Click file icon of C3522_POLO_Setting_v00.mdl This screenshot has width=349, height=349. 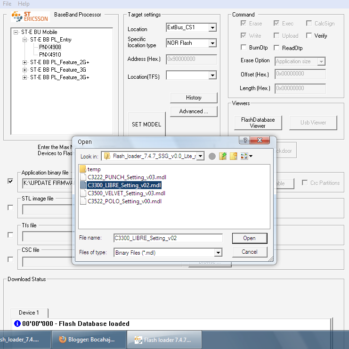(x=83, y=201)
